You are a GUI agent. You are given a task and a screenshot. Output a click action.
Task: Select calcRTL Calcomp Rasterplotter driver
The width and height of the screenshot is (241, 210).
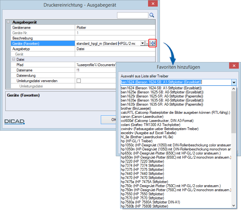click(x=176, y=113)
